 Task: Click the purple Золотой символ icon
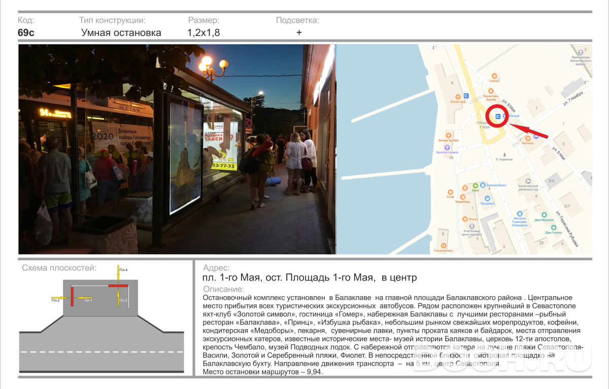pyautogui.click(x=447, y=147)
